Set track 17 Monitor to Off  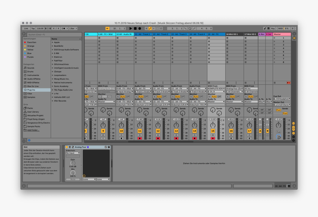(256, 97)
